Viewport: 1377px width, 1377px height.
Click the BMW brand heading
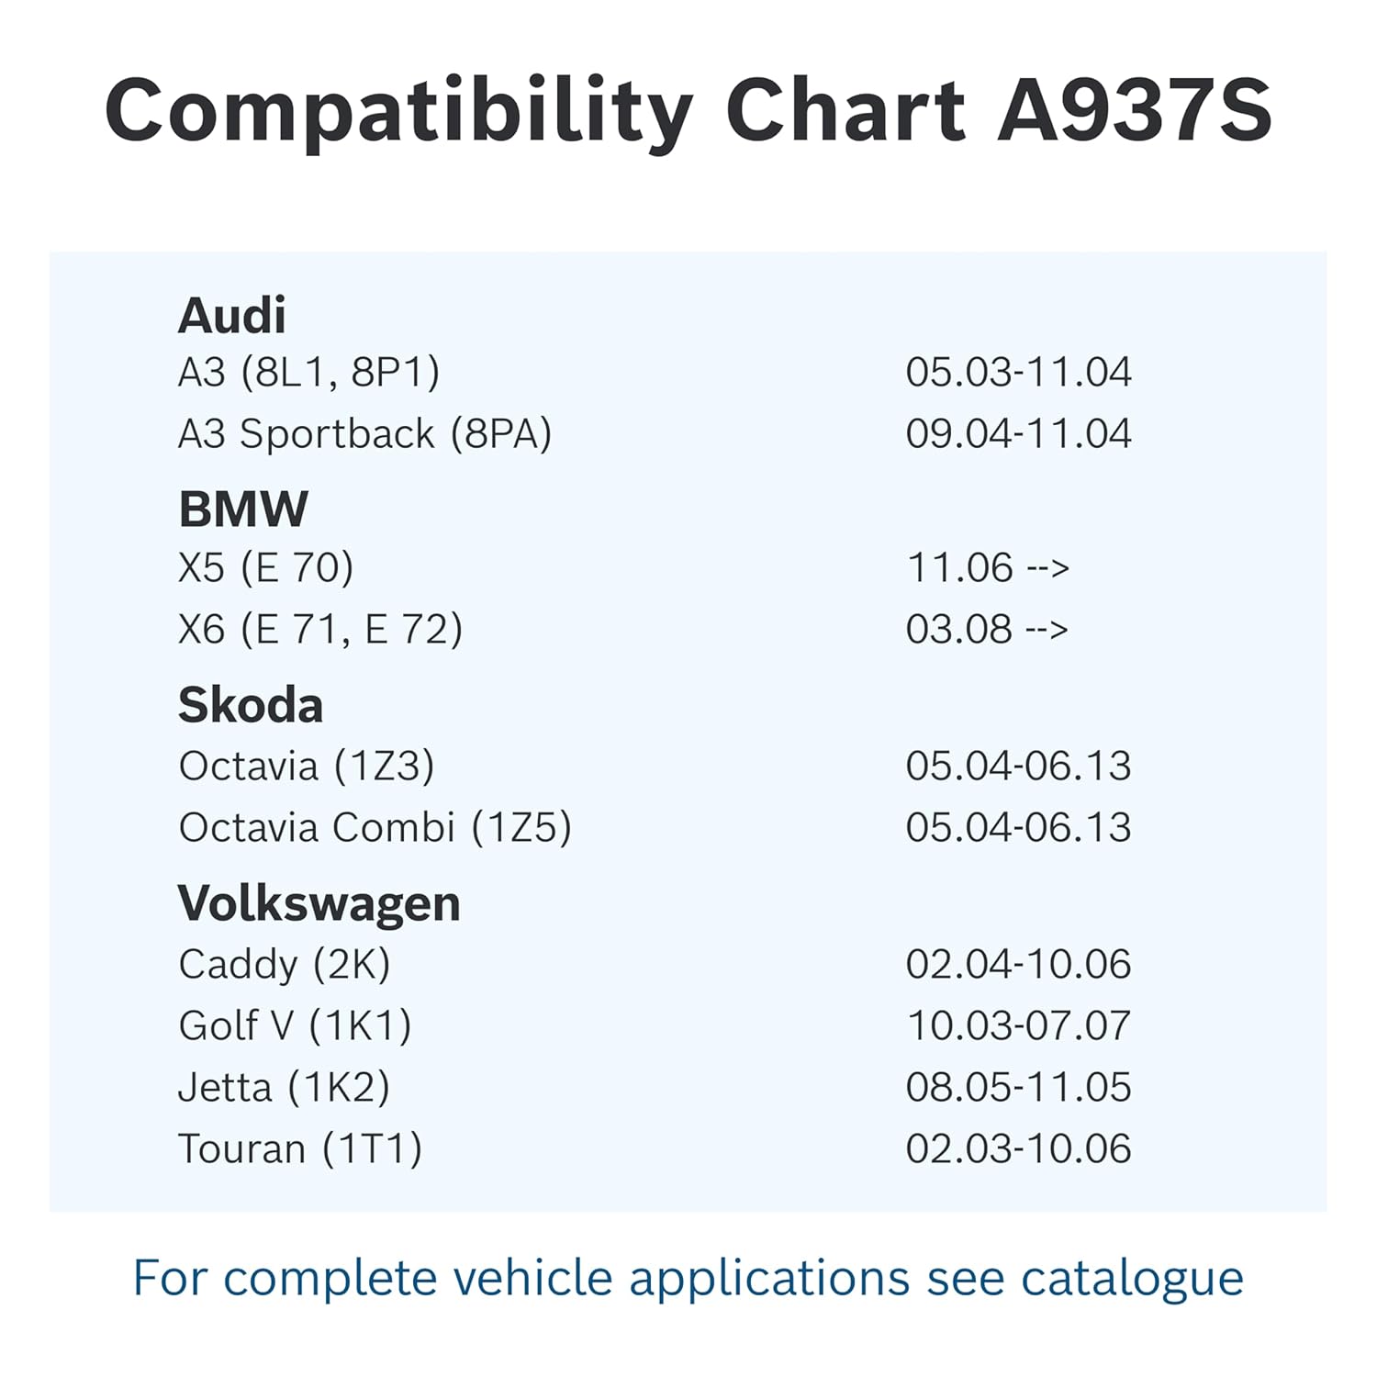coord(243,509)
